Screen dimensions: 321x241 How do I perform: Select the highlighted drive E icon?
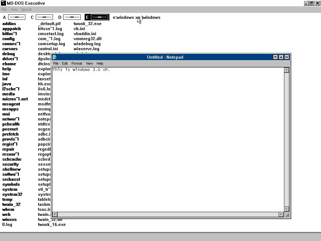99,17
